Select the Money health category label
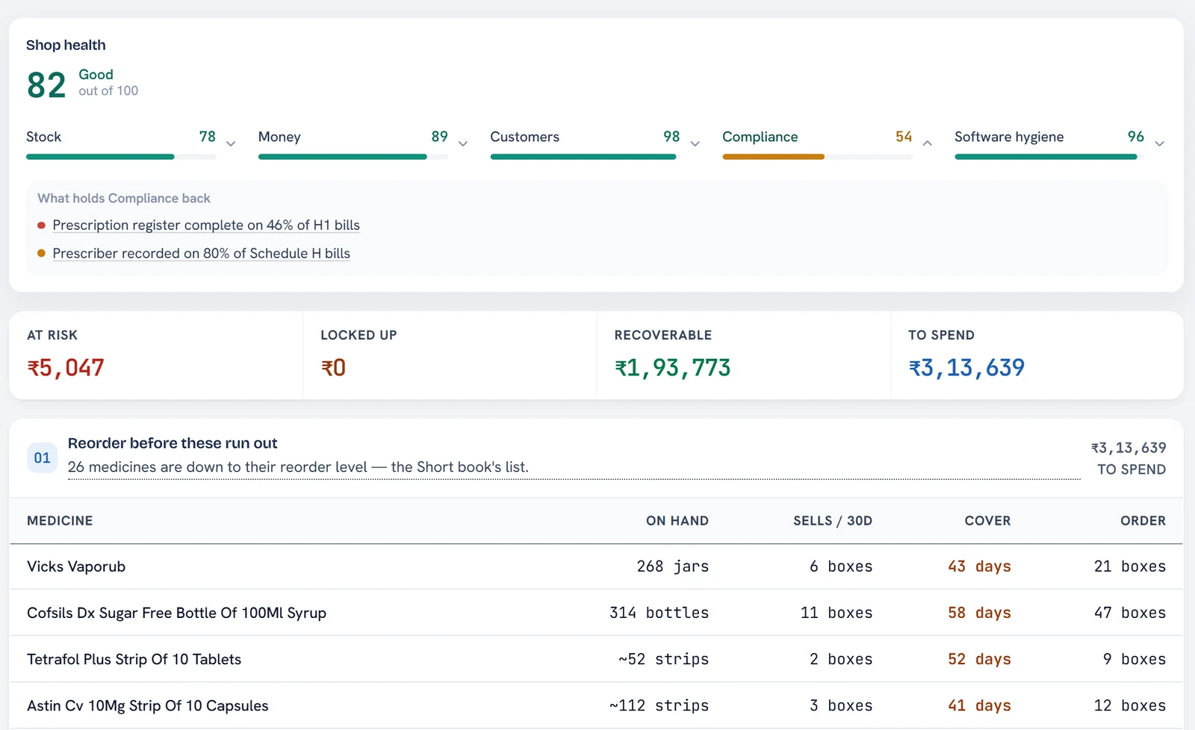Viewport: 1195px width, 730px height. click(x=279, y=137)
